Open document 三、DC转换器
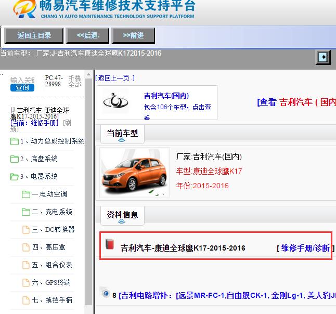The height and width of the screenshot is (314, 336). click(x=53, y=229)
